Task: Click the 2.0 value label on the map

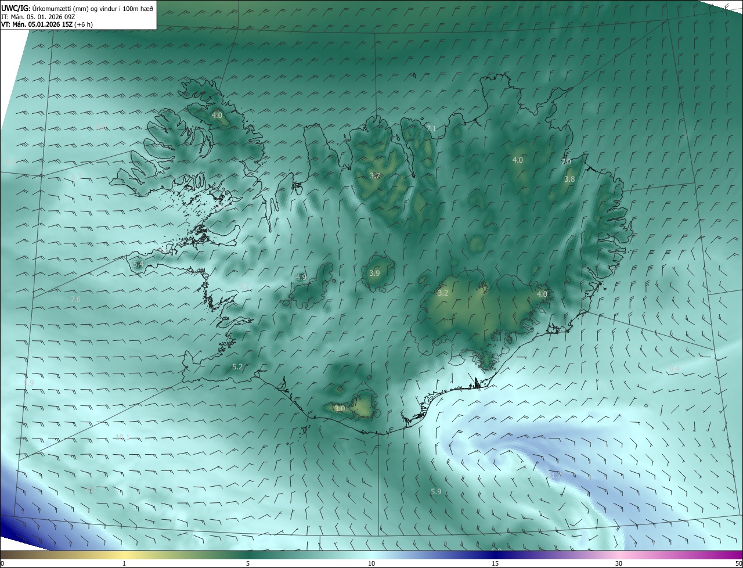Action: point(566,162)
